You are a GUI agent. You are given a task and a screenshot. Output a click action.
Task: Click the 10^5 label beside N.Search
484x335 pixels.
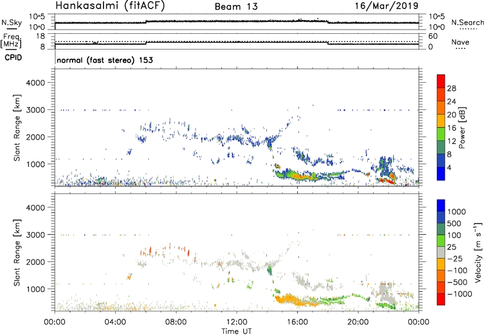(437, 16)
